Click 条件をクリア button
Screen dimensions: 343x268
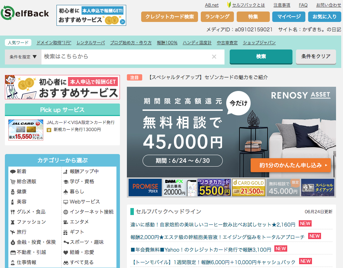316,57
